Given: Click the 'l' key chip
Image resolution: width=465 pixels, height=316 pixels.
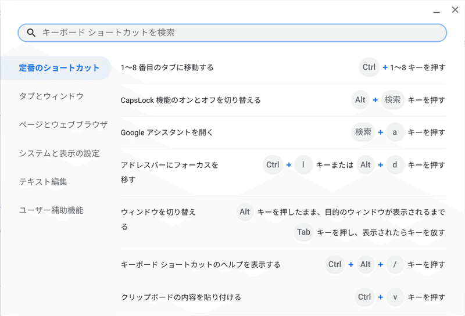Looking at the screenshot, I should pyautogui.click(x=303, y=165).
